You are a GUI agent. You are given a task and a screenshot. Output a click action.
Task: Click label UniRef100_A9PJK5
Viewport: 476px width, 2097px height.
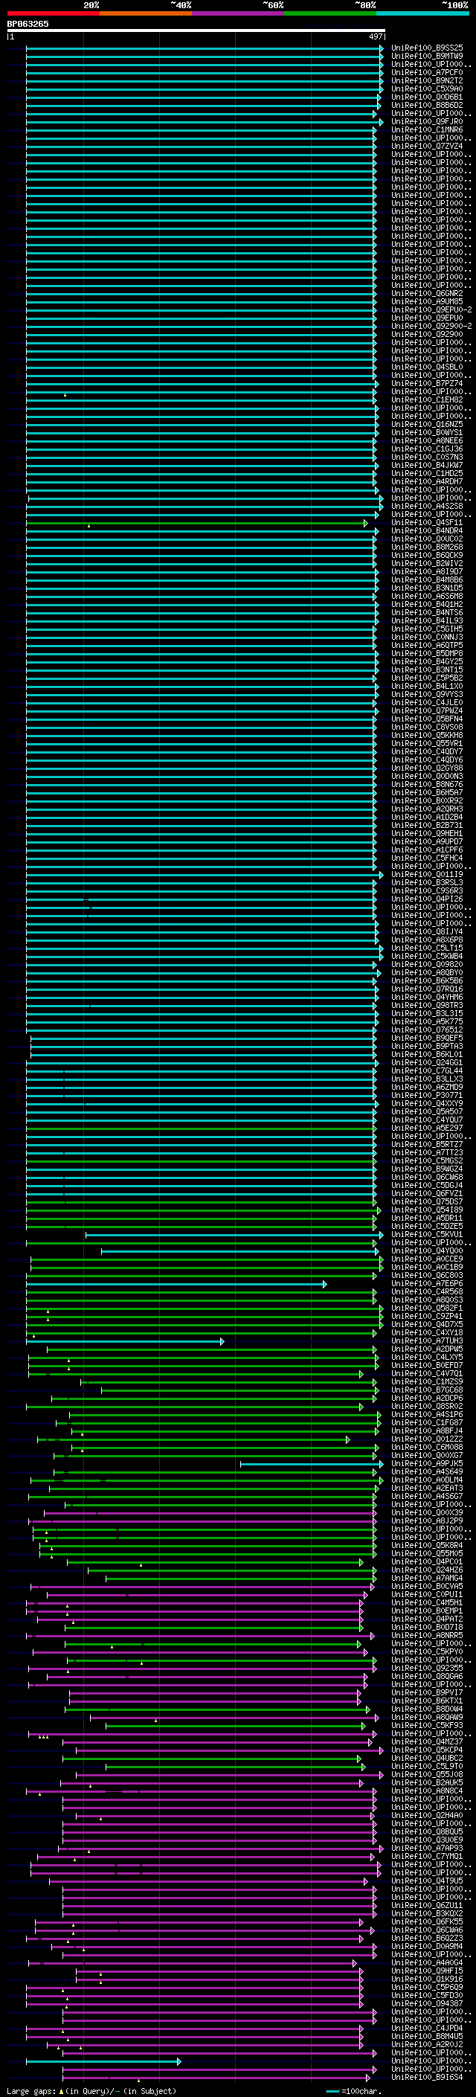427,1464
